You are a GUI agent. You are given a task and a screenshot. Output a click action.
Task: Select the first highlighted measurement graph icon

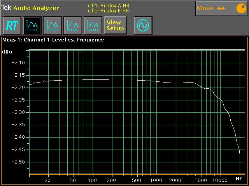32,26
